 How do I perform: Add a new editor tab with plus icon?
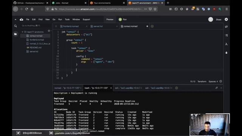152,26
